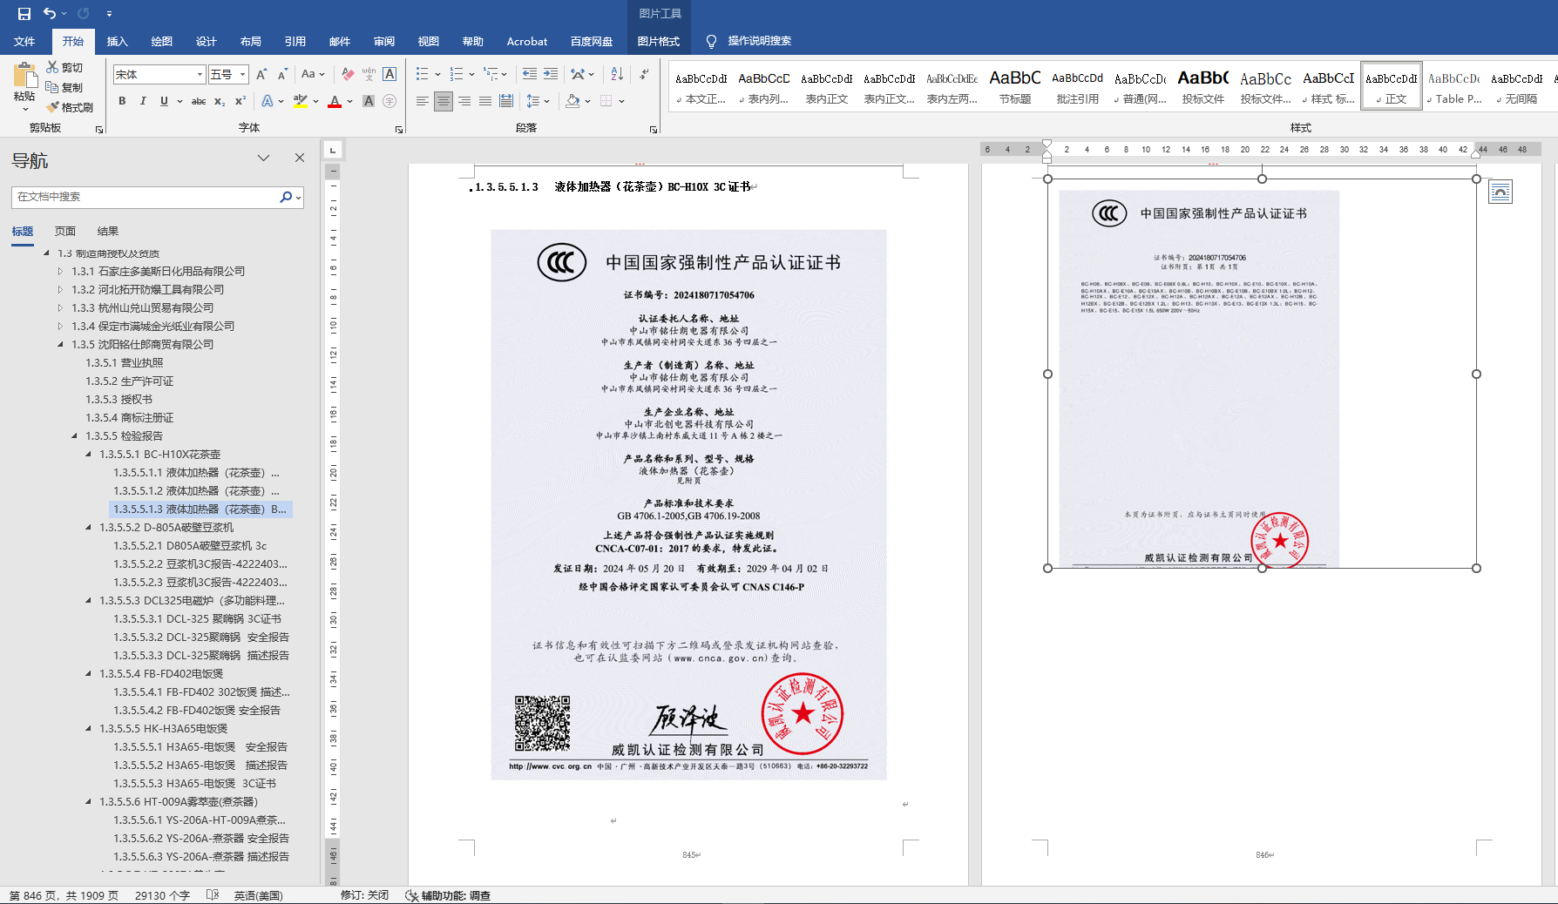Image resolution: width=1558 pixels, height=904 pixels.
Task: Apply a character border
Action: point(389,75)
